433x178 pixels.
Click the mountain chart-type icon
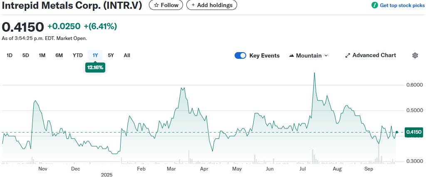coord(291,55)
